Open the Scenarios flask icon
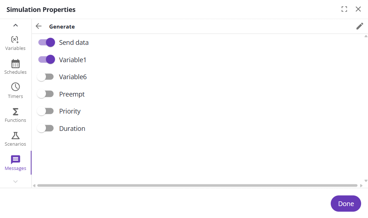 click(15, 136)
